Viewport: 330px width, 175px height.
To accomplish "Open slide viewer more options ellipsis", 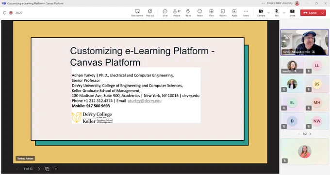I will (55, 169).
